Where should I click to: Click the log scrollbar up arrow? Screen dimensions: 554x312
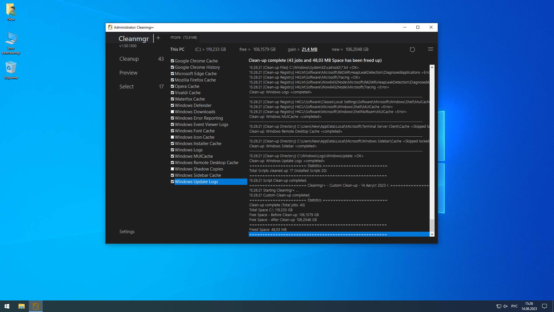coord(432,67)
